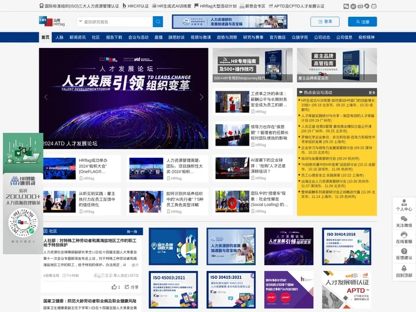This screenshot has width=416, height=312.
Task: Select the 公司动态 nav item
Action: [x=322, y=38]
